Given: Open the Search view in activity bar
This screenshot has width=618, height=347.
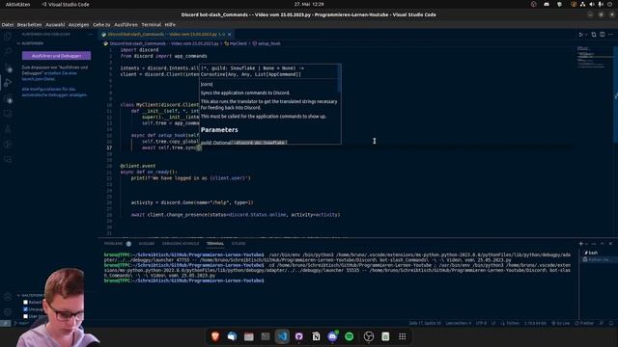Looking at the screenshot, I should coord(8,51).
